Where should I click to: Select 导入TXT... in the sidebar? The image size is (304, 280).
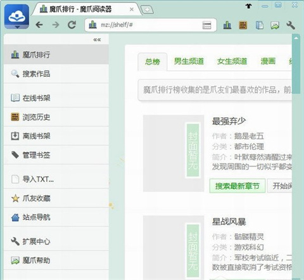point(56,179)
